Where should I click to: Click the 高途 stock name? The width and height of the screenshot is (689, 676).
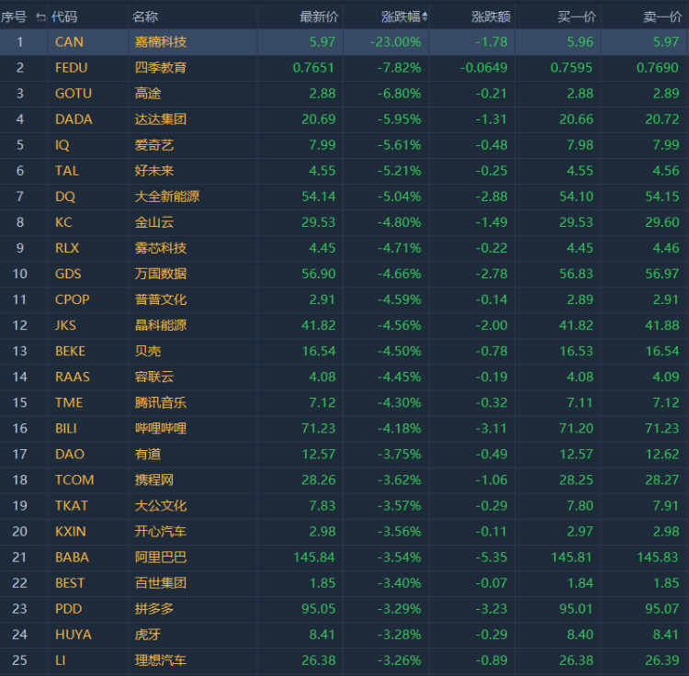coord(148,94)
